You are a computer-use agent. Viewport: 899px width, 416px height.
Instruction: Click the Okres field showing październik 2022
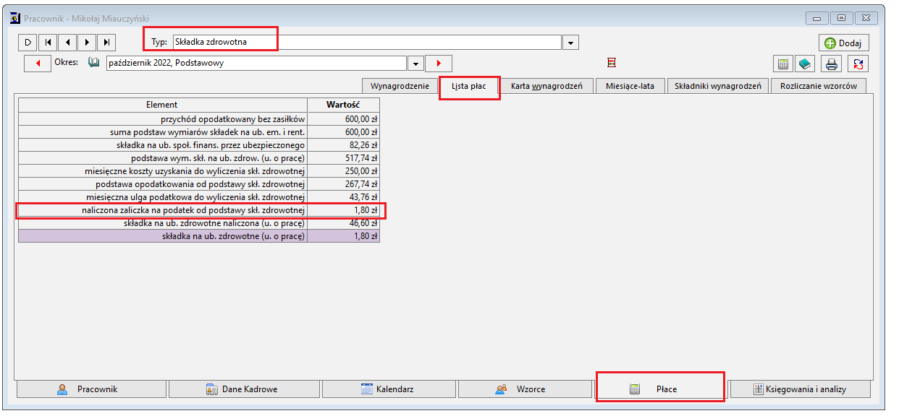256,63
